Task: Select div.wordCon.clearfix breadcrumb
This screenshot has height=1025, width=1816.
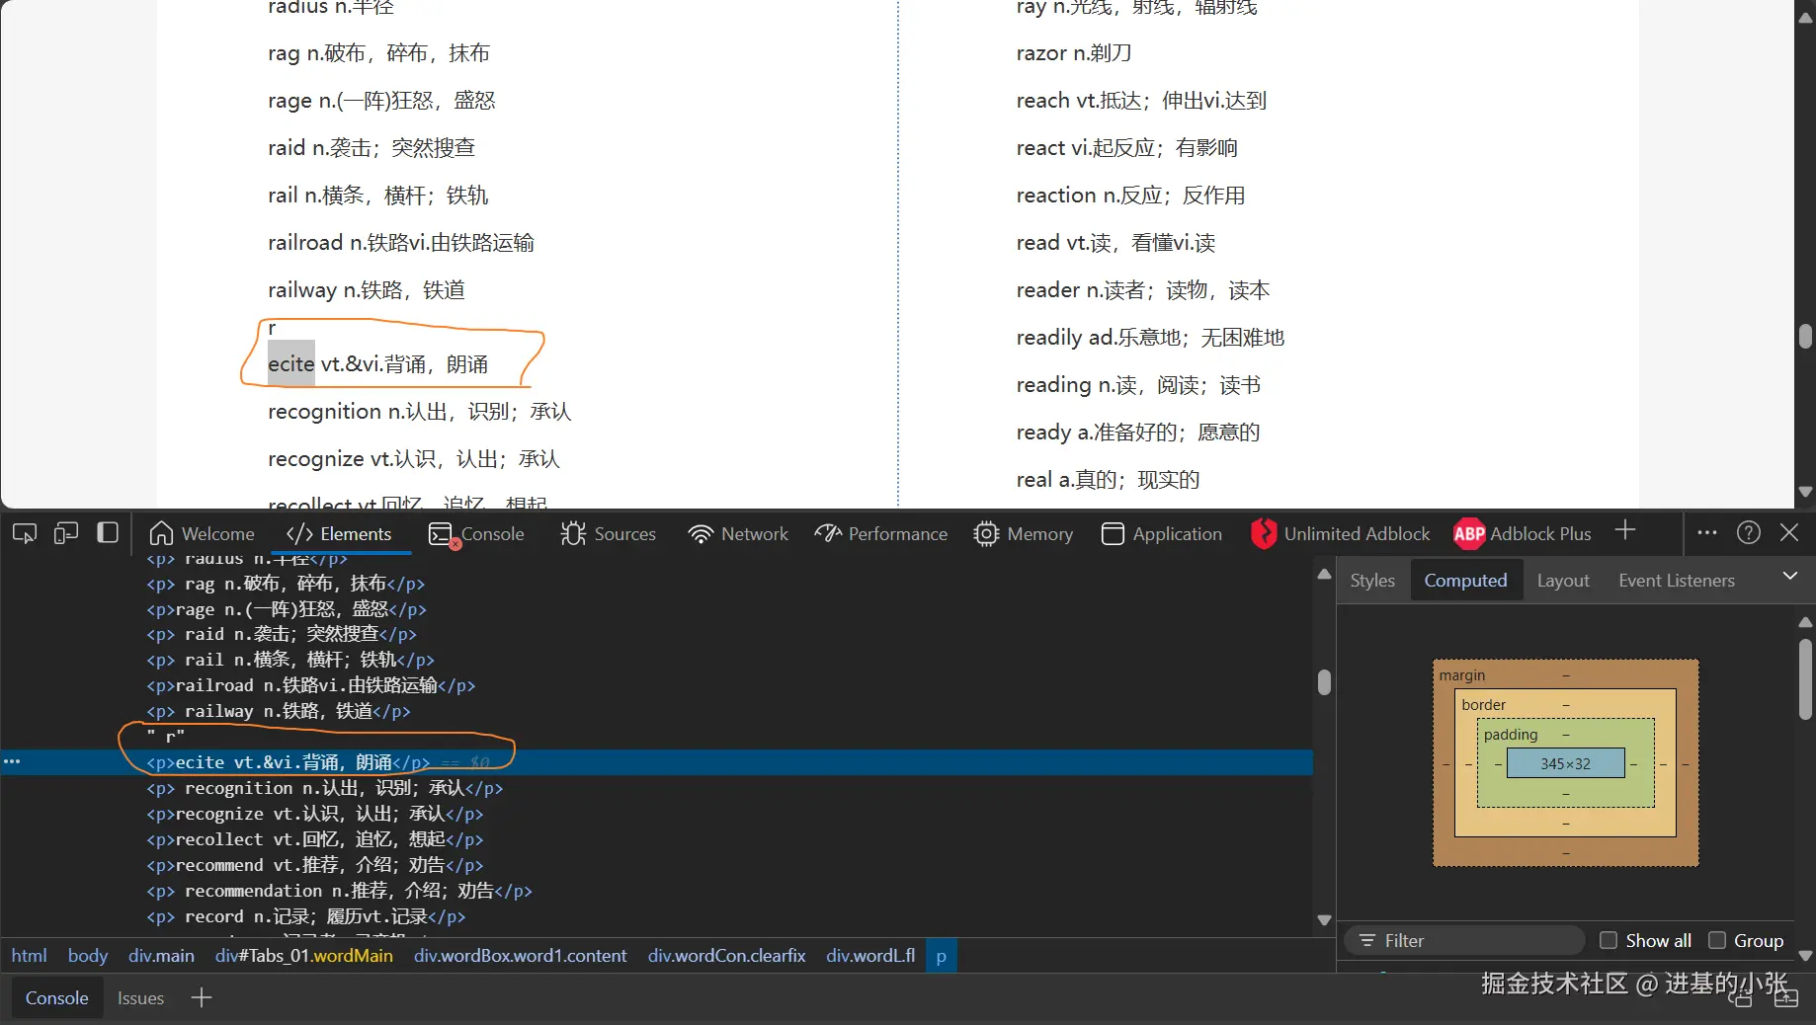Action: pyautogui.click(x=726, y=955)
